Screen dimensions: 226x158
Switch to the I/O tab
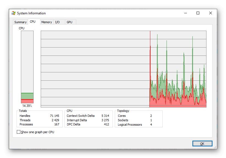tap(57, 22)
